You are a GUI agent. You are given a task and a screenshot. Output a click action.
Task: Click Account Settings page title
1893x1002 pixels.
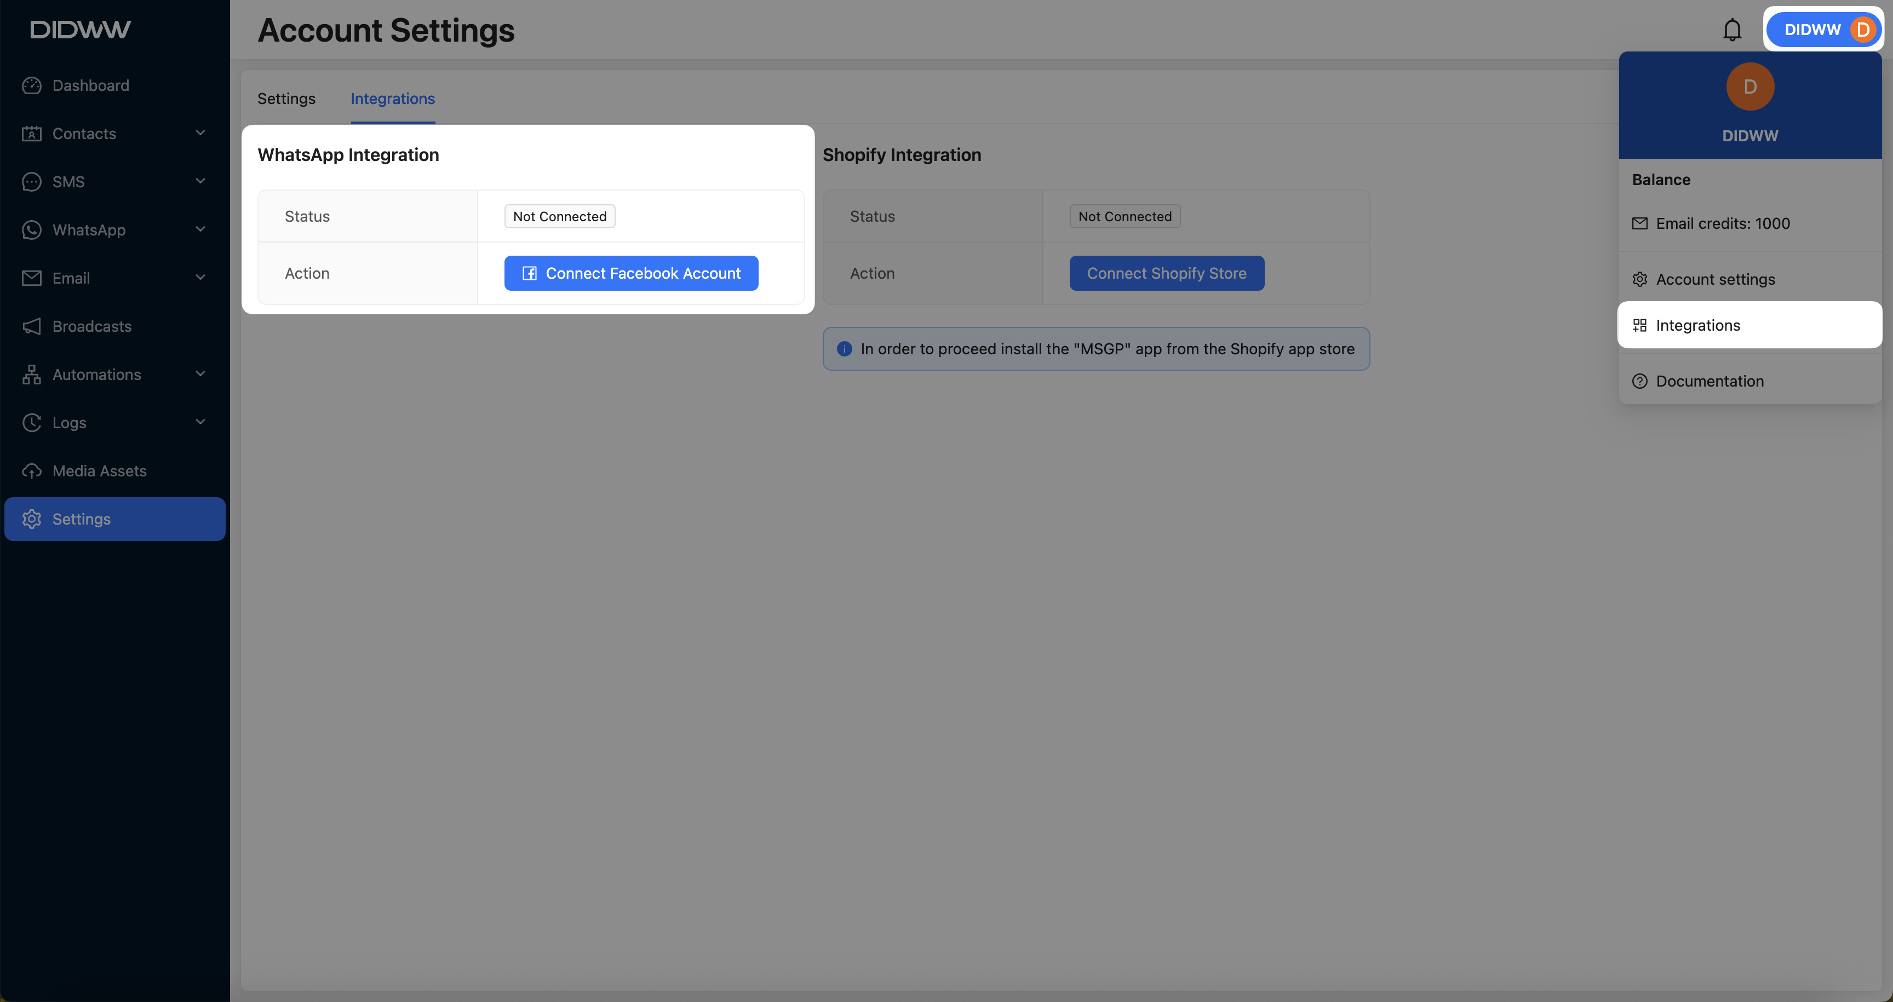(386, 30)
